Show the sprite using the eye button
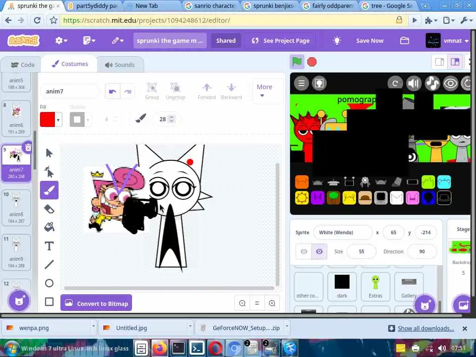Image resolution: width=476 pixels, height=357 pixels. click(304, 251)
